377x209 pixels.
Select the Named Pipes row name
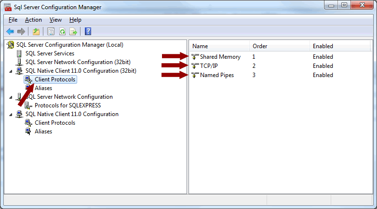click(x=217, y=75)
